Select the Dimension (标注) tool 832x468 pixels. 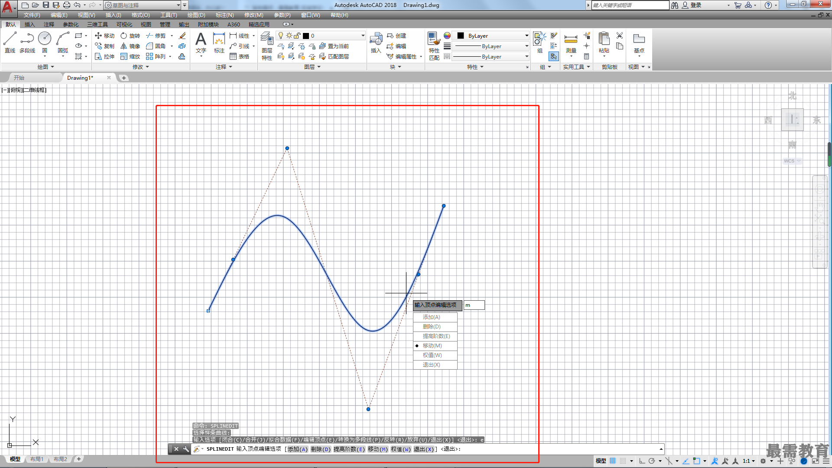pos(219,42)
